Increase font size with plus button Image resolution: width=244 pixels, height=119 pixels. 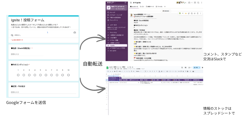tap(148, 71)
